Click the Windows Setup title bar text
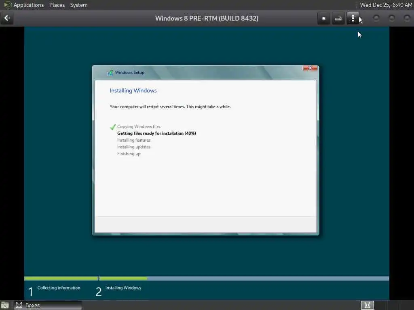The width and height of the screenshot is (414, 310). 130,73
